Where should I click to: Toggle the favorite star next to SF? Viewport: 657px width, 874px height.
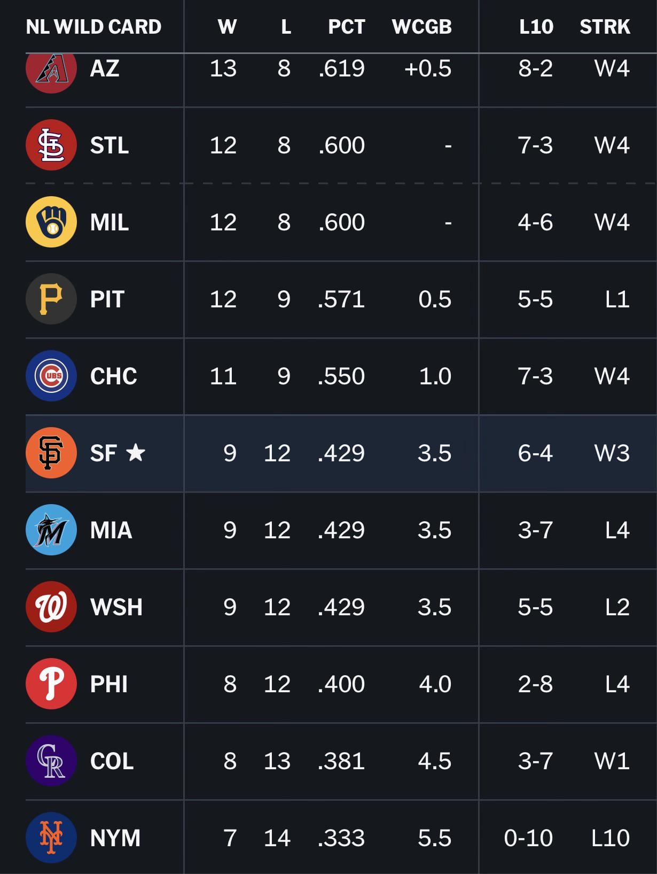click(x=136, y=453)
